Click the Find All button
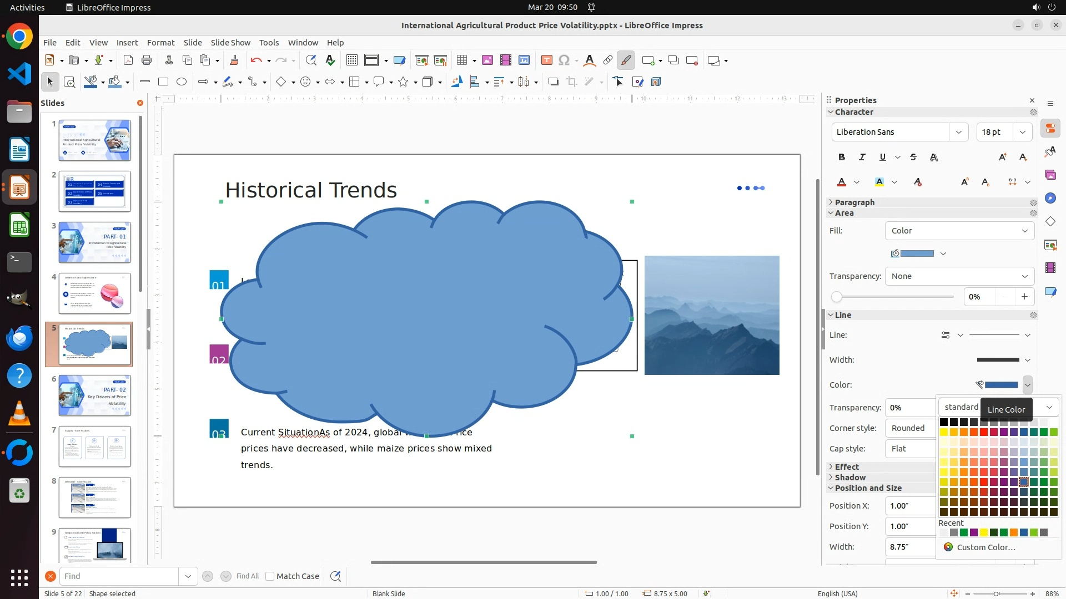This screenshot has height=599, width=1066. 247,576
